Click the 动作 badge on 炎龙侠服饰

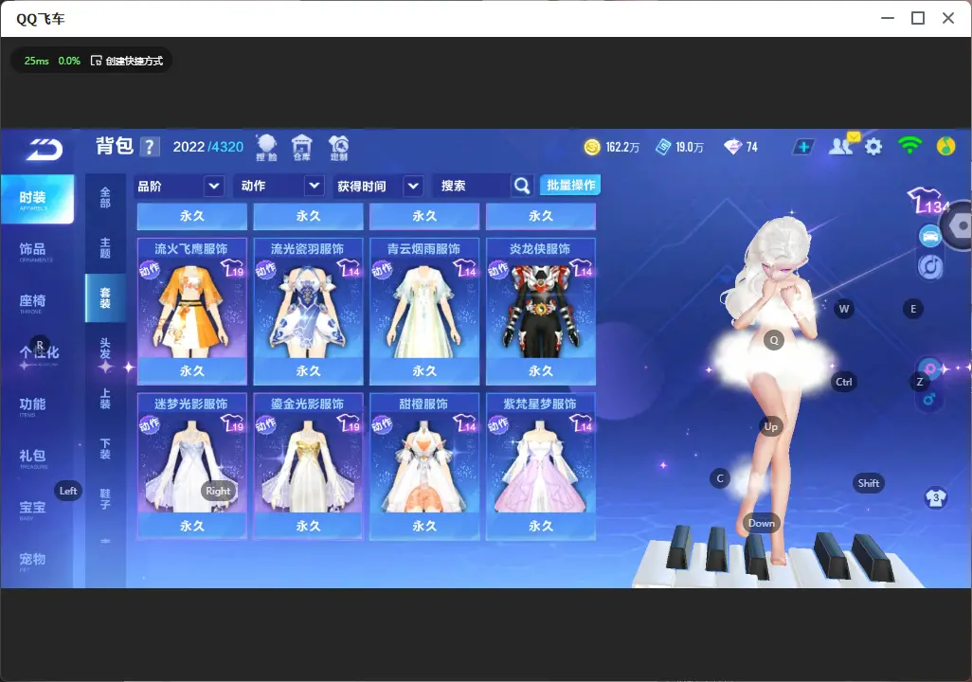pyautogui.click(x=497, y=270)
